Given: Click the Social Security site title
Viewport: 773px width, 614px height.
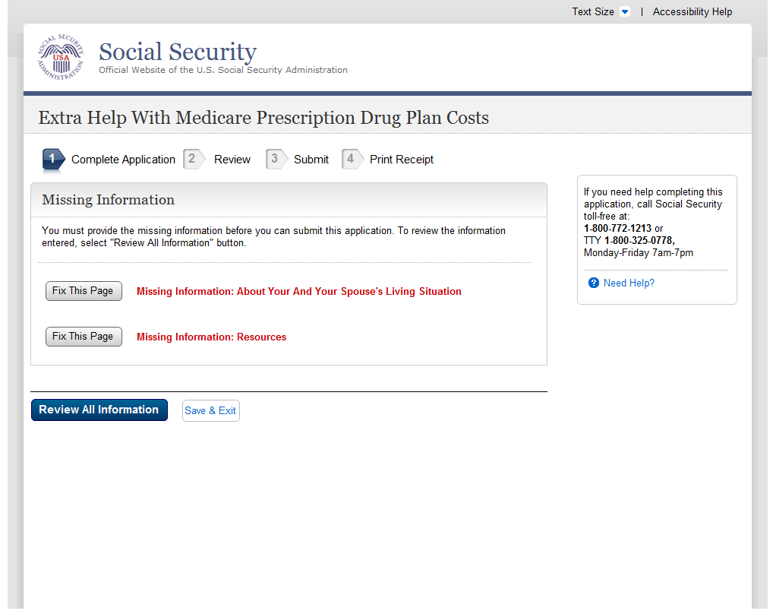Looking at the screenshot, I should [x=178, y=52].
